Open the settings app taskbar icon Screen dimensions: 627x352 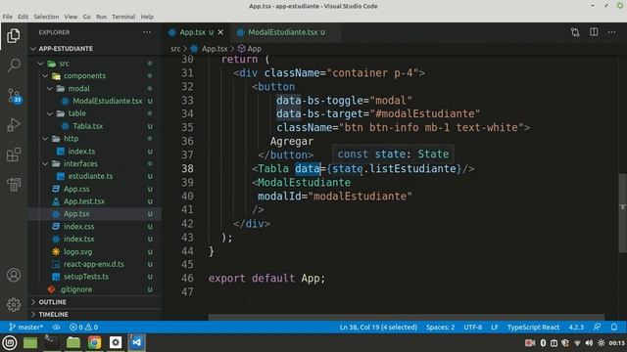coord(116,342)
